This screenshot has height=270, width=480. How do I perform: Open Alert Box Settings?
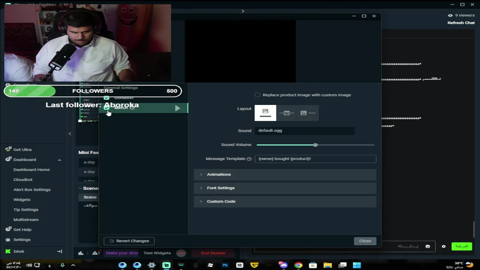[x=32, y=190]
